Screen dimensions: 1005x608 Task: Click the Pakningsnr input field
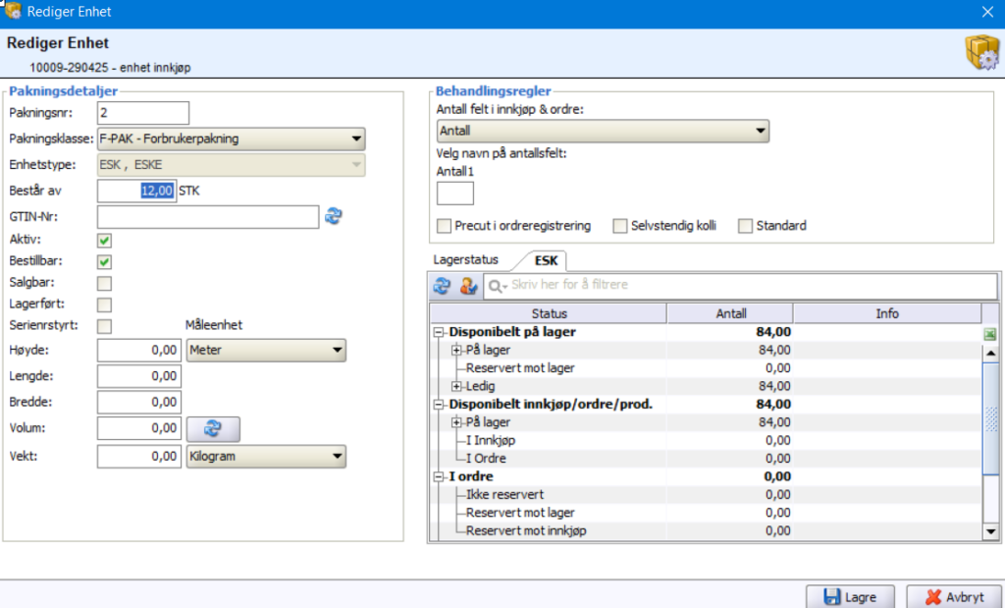pyautogui.click(x=143, y=113)
